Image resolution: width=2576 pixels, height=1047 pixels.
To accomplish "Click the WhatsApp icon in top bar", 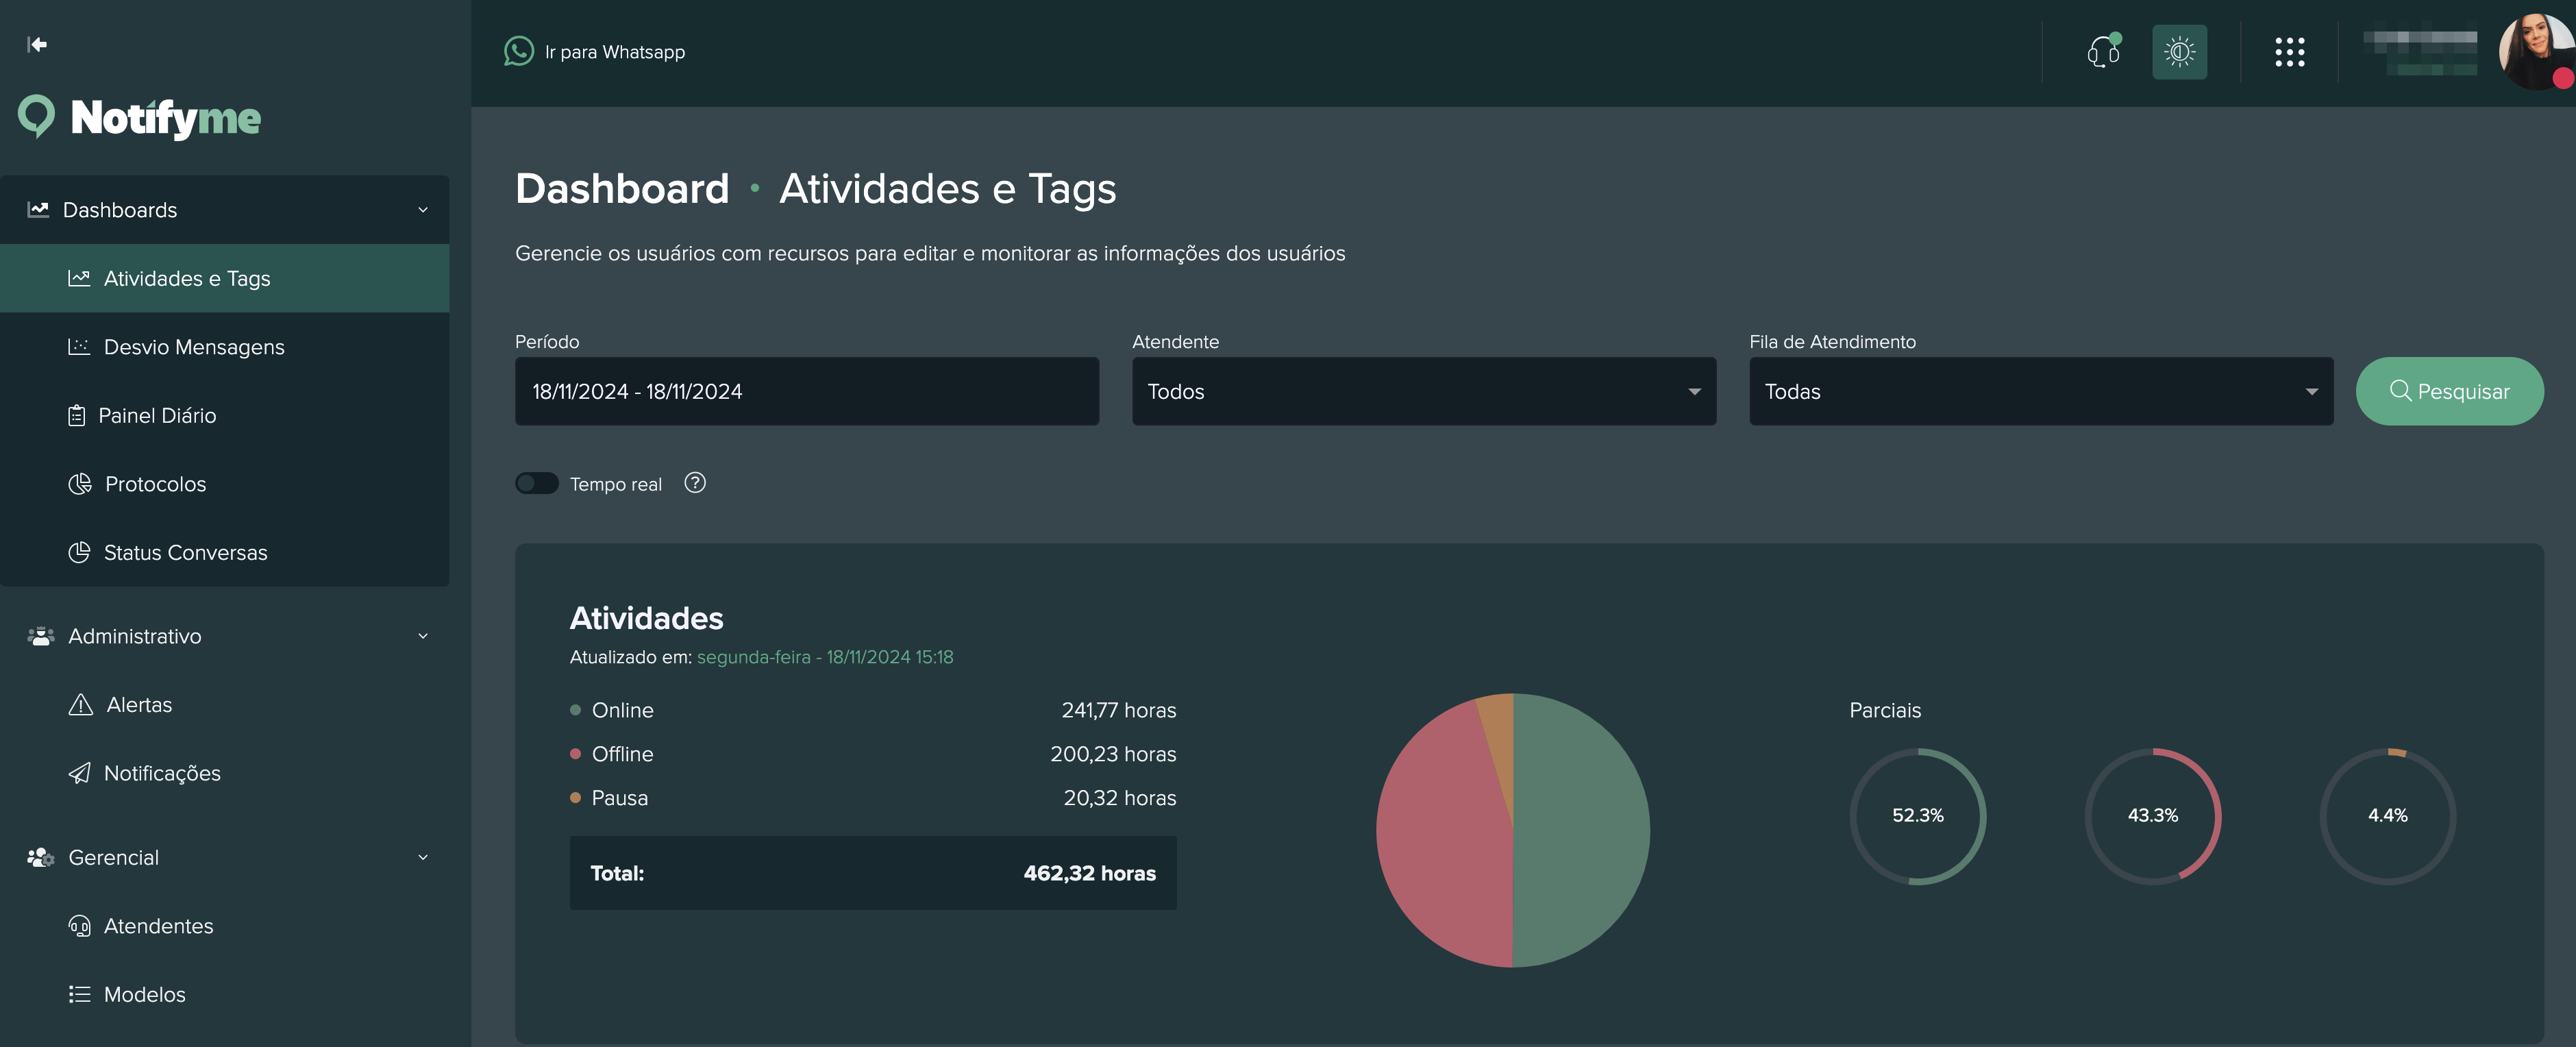I will click(x=518, y=51).
